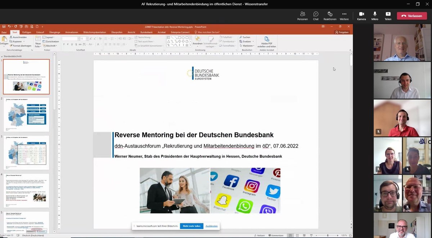432x238 pixels.
Task: Click the Anordnen button
Action: (x=197, y=41)
